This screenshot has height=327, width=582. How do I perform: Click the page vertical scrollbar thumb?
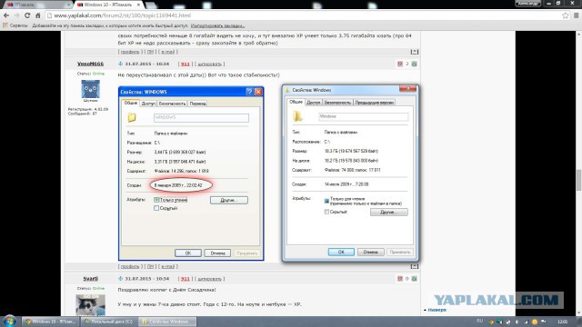tap(578, 180)
